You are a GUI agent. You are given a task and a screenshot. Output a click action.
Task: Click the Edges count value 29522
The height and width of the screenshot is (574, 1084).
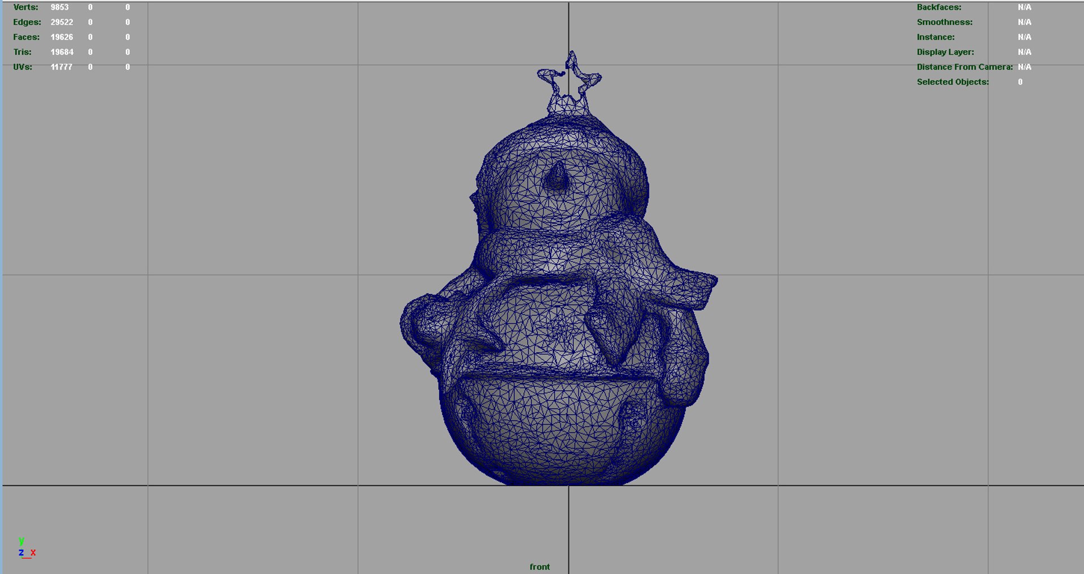tap(62, 22)
